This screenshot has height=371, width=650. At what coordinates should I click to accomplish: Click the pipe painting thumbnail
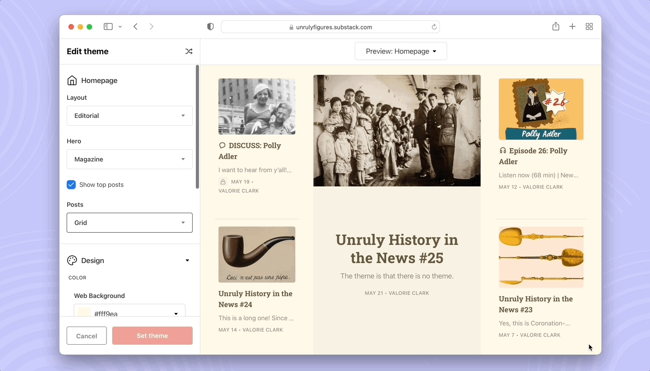[x=257, y=255]
